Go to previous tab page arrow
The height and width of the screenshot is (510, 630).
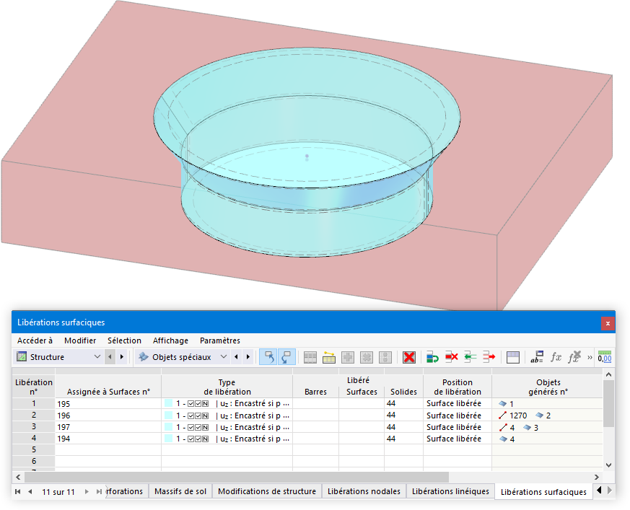click(x=30, y=492)
